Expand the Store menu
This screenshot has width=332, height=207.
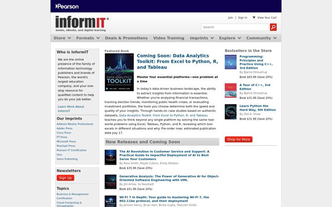(x=62, y=38)
